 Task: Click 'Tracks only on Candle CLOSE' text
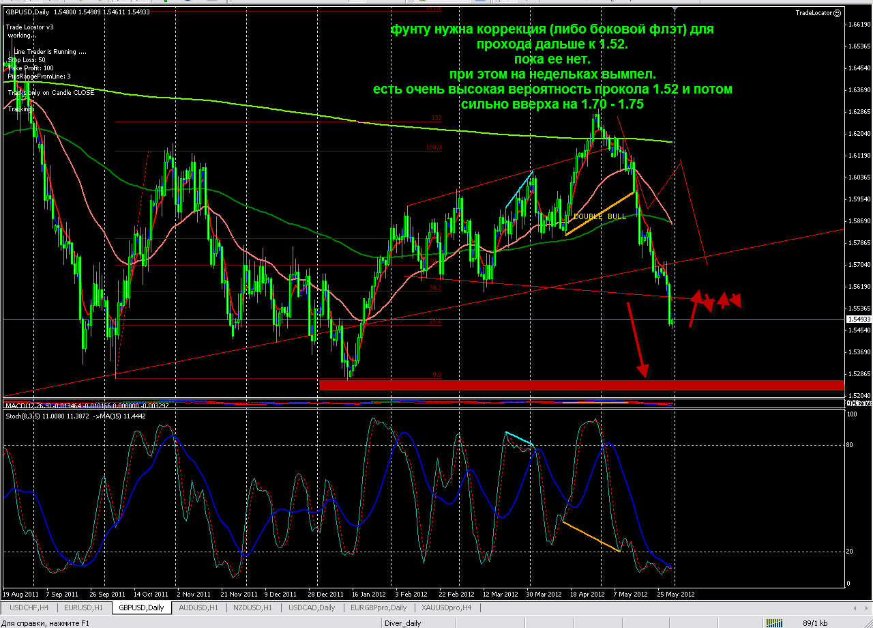(50, 92)
